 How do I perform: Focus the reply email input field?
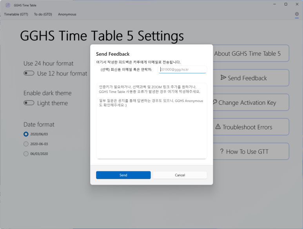pos(182,69)
